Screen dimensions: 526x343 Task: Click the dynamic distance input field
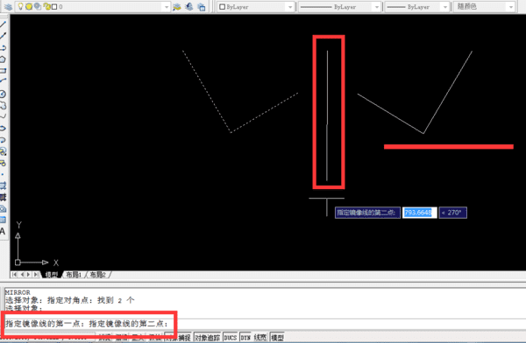coord(420,213)
